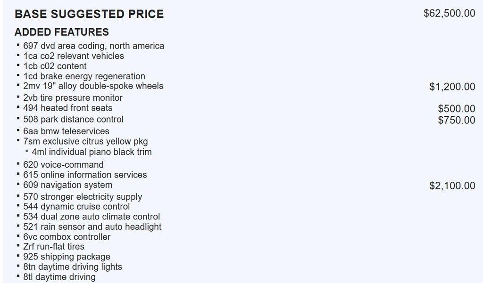Select the Zrf run-flat tires item
The width and height of the screenshot is (483, 283).
54,246
